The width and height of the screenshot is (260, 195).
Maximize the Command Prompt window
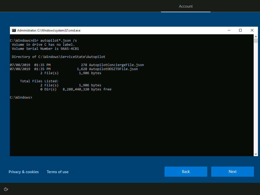coord(240,30)
